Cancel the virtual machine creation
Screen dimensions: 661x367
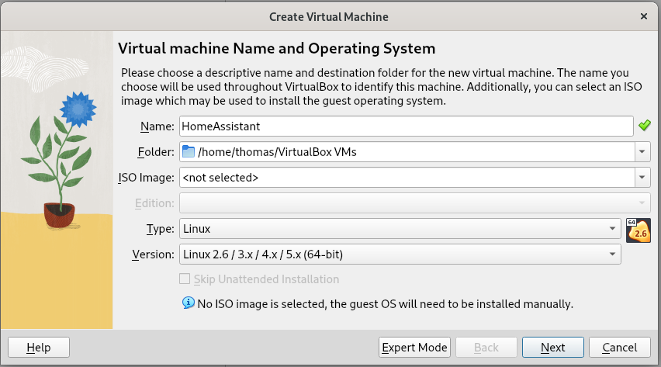pyautogui.click(x=619, y=347)
